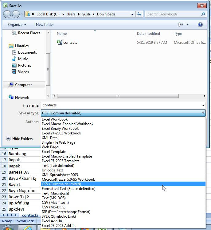Open Pictures library in sidebar
Image resolution: width=211 pixels, height=230 pixels.
click(21, 65)
